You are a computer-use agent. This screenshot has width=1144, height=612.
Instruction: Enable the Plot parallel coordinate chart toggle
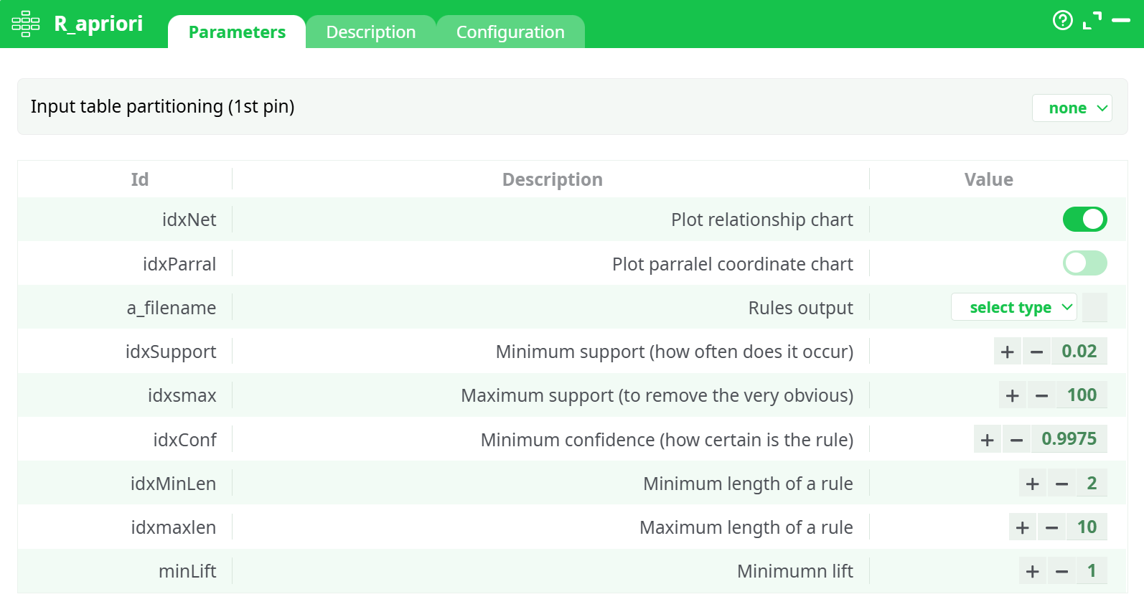[1084, 263]
